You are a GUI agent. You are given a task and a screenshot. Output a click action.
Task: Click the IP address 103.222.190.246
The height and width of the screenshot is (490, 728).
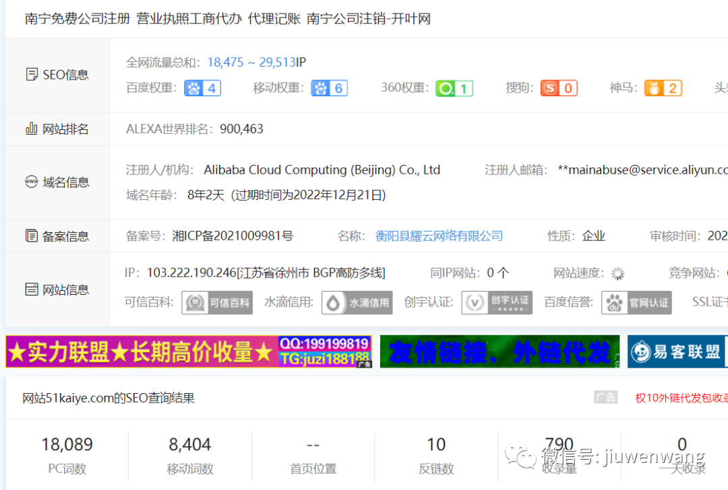tap(191, 273)
